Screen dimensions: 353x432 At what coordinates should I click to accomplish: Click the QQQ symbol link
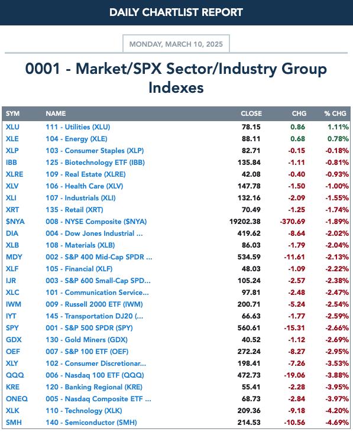[15, 375]
